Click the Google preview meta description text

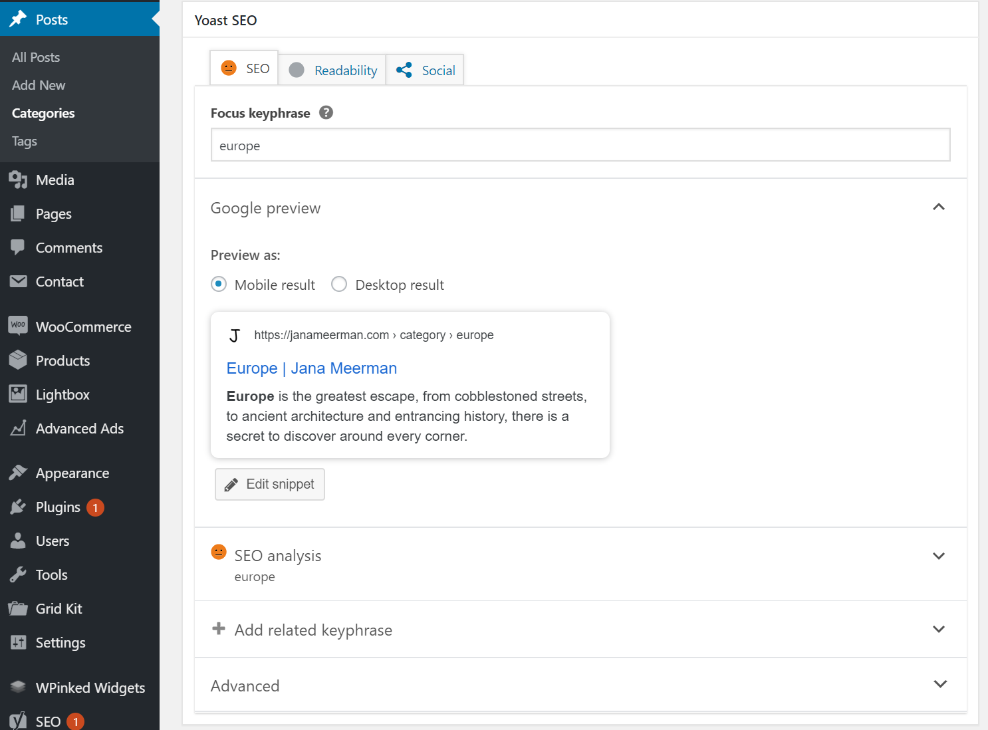(407, 416)
